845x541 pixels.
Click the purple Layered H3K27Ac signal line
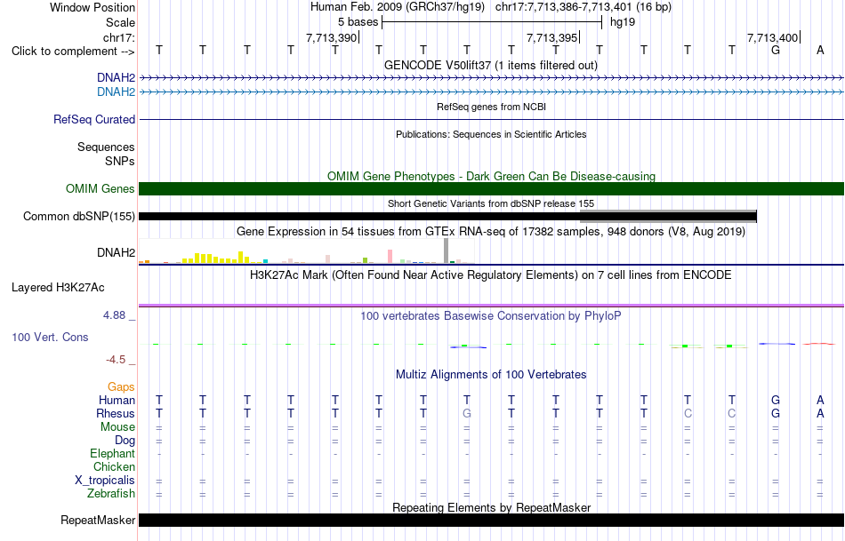point(491,306)
